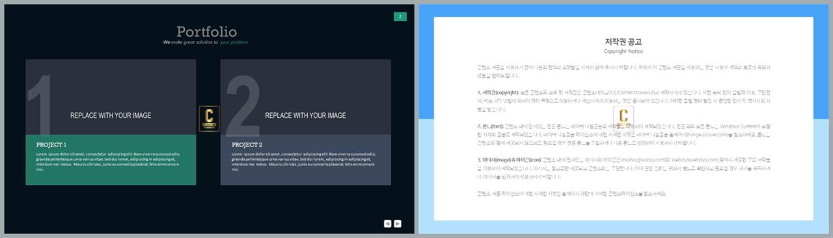The width and height of the screenshot is (833, 238).
Task: Go to the next slide arrow
Action: click(x=398, y=223)
